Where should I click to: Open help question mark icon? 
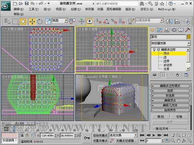(x=171, y=3)
